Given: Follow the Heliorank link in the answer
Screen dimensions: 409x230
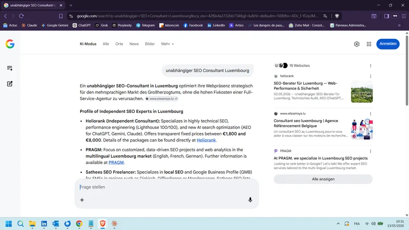Looking at the screenshot, I should click(x=206, y=140).
